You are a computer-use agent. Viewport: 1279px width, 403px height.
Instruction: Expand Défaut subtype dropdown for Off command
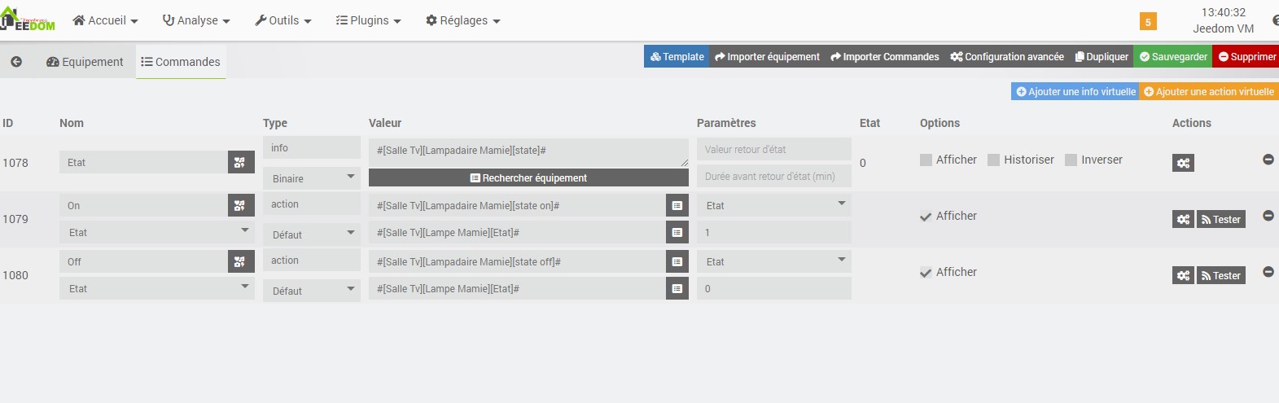[312, 291]
